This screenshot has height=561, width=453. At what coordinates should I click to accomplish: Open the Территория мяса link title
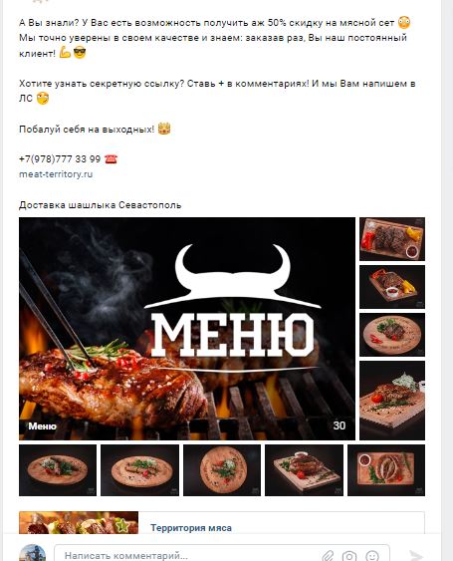pyautogui.click(x=191, y=528)
